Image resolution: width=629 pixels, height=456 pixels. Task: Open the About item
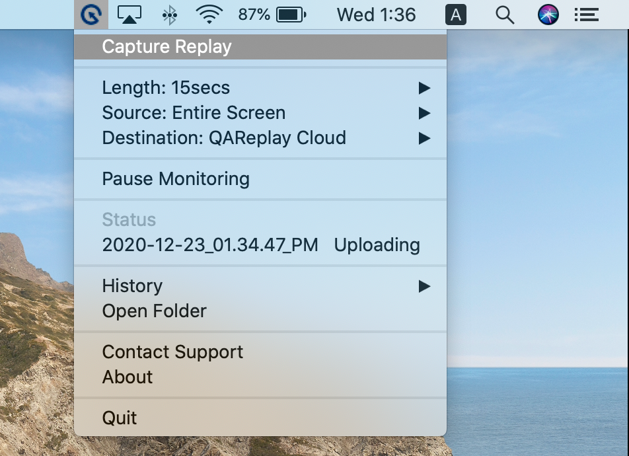click(128, 377)
